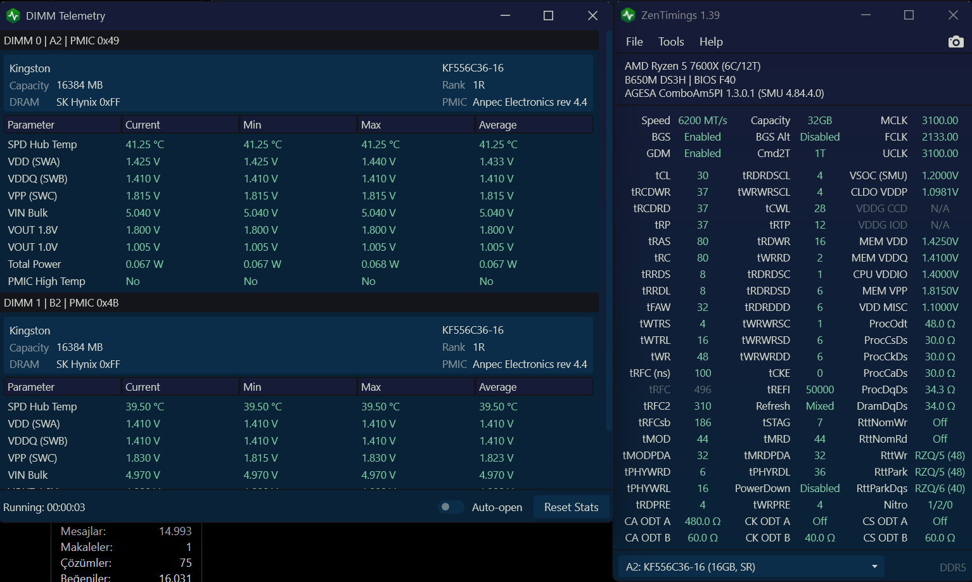Minimize the DIMM Telemetry window
This screenshot has height=582, width=972.
tap(505, 16)
